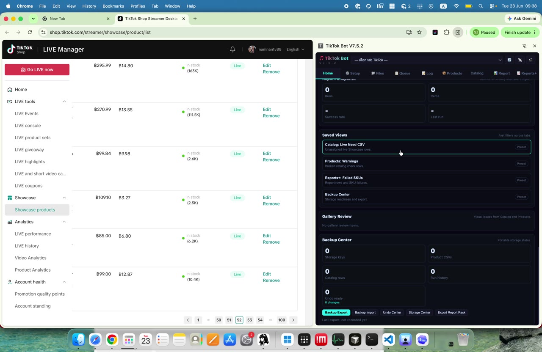Bookmark this page with the star icon
This screenshot has height=352, width=542.
click(419, 32)
